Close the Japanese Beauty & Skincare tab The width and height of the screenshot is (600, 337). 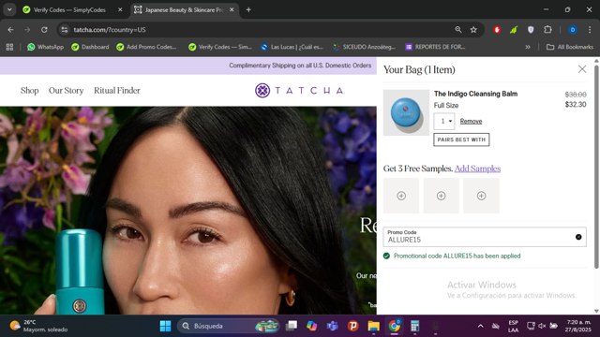(x=232, y=10)
